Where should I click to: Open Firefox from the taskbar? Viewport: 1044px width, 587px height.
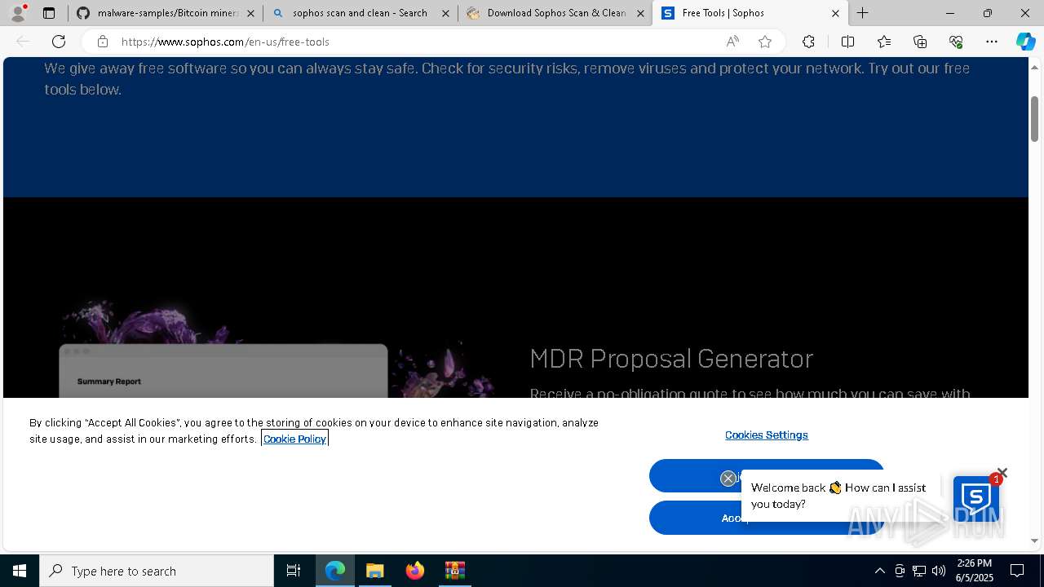415,571
